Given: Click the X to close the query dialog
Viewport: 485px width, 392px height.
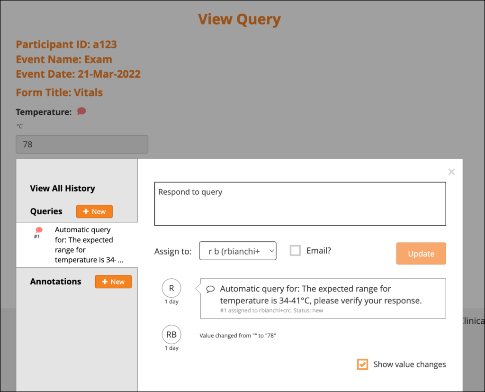Looking at the screenshot, I should [x=451, y=172].
